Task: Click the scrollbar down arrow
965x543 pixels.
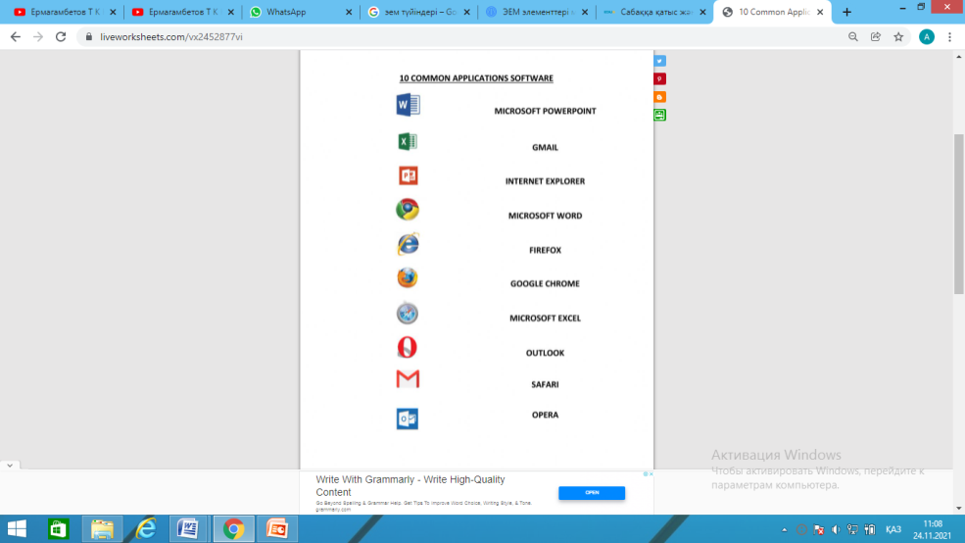Action: pyautogui.click(x=959, y=509)
